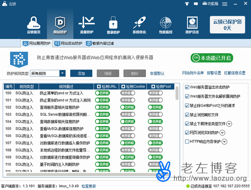Image resolution: width=251 pixels, height=190 pixels.
Task: Expand HTTP响应内容保护 options
Action: [x=225, y=142]
